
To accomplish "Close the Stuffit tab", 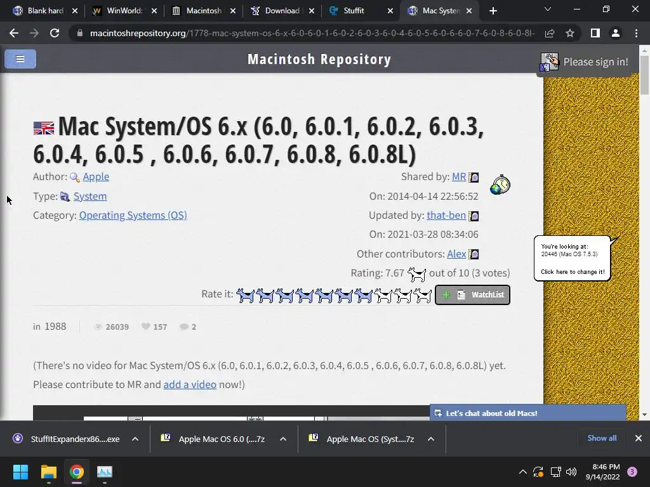I will point(390,11).
